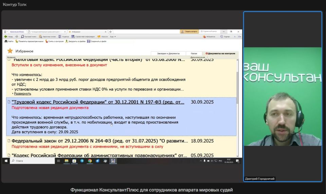
Task: Open the Журнал history icon
Action: pos(221,37)
